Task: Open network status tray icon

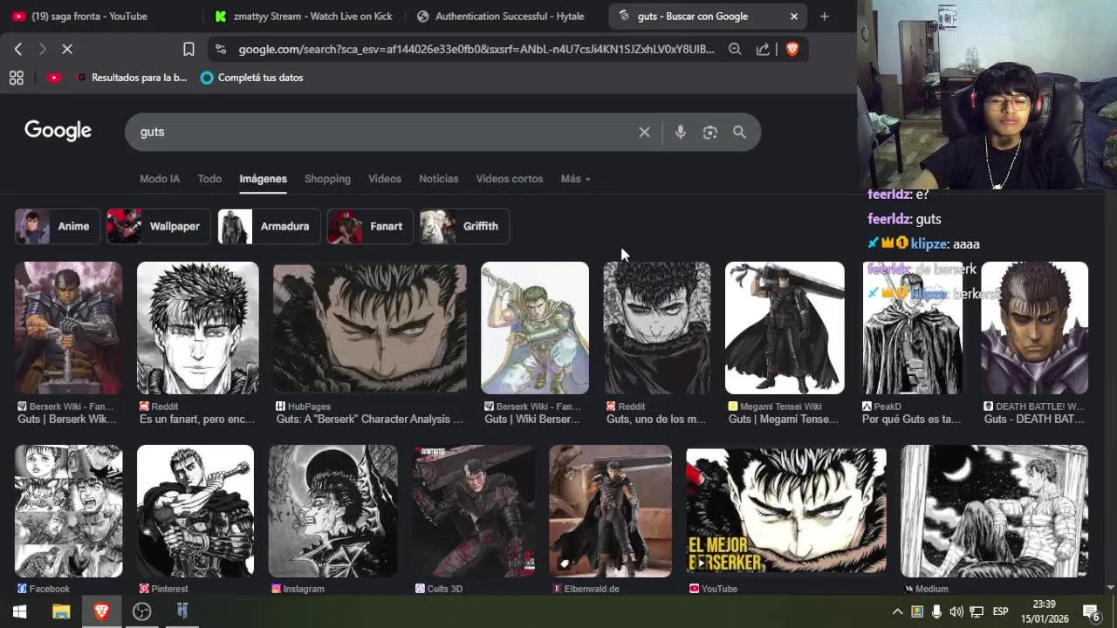Action: (977, 611)
